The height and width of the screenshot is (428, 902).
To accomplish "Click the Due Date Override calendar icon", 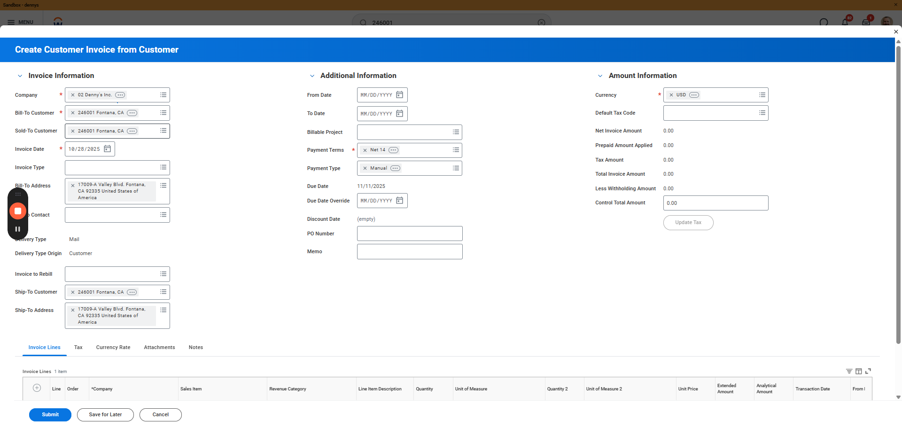I will click(399, 201).
